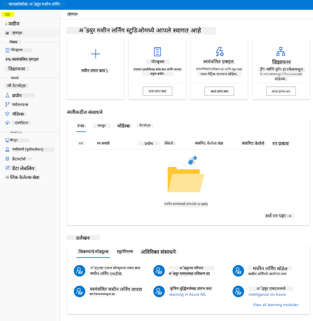Select मॉडेल्स tab in recent resources

(x=124, y=126)
